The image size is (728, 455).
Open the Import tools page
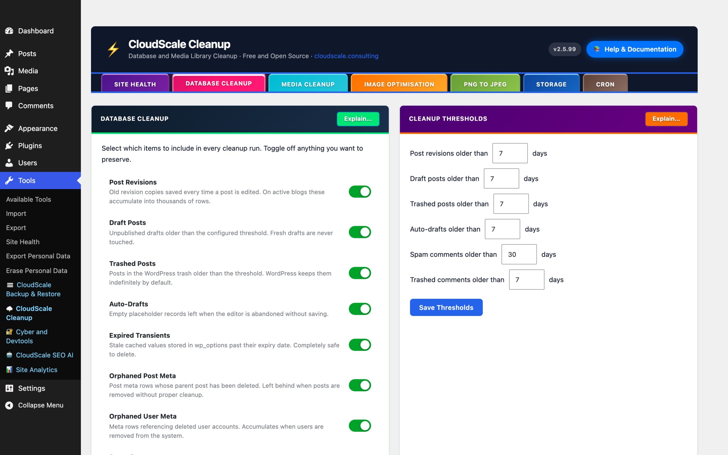click(16, 213)
